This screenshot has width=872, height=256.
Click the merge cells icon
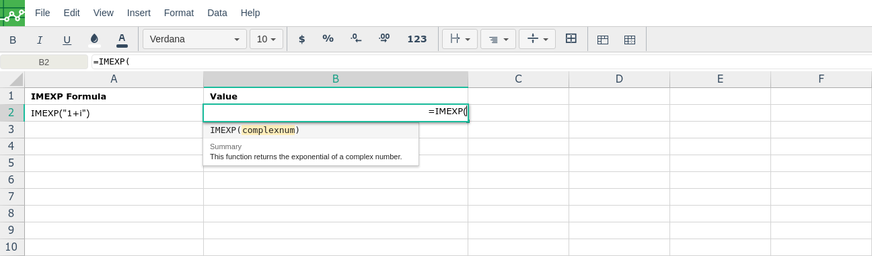pyautogui.click(x=571, y=39)
